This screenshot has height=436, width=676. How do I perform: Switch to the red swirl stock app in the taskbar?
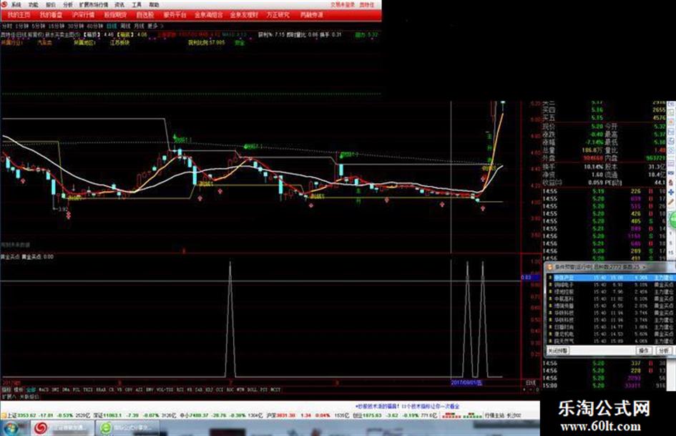pos(63,428)
